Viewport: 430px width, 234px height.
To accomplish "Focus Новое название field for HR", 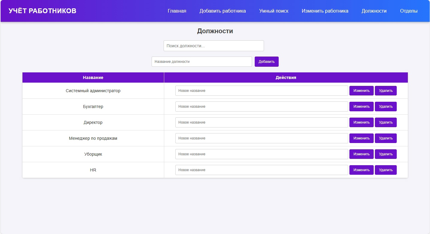I will [262, 170].
